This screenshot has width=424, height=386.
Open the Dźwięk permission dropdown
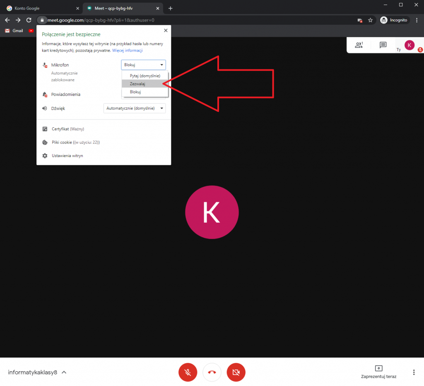(x=134, y=108)
